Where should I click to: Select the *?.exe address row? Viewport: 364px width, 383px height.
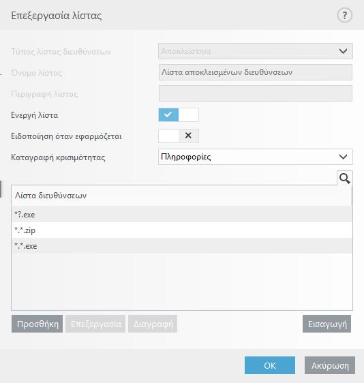click(182, 215)
